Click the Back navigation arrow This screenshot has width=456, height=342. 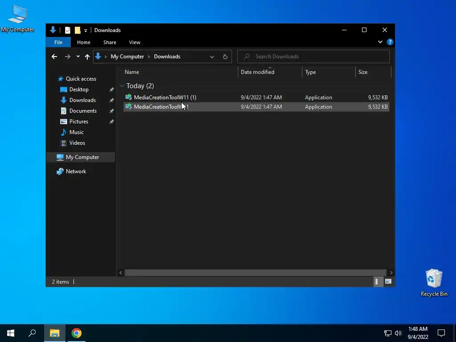coord(54,57)
